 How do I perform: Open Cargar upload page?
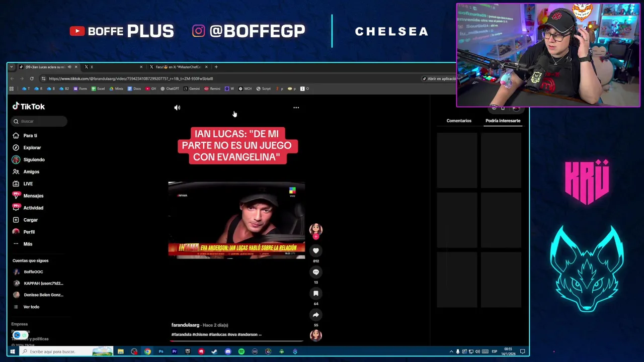point(25,220)
